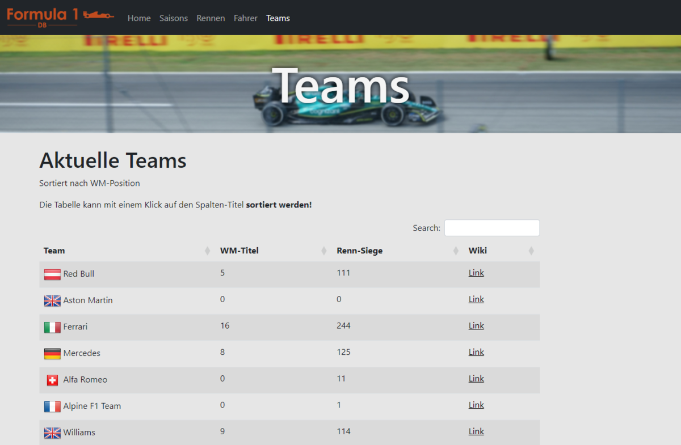The image size is (681, 445).
Task: Sort table by WM-Titel column arrows
Action: (x=323, y=251)
